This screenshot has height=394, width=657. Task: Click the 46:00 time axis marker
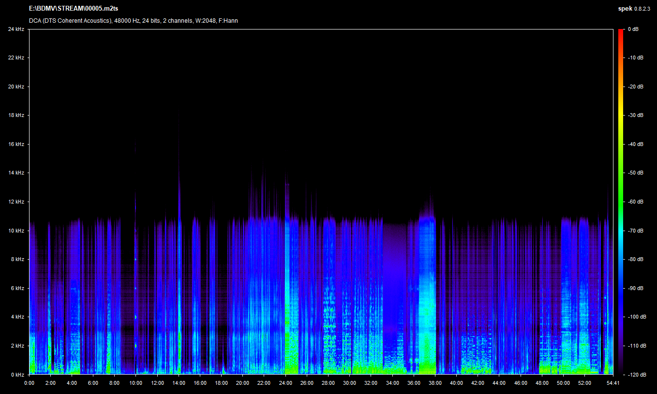pyautogui.click(x=521, y=383)
